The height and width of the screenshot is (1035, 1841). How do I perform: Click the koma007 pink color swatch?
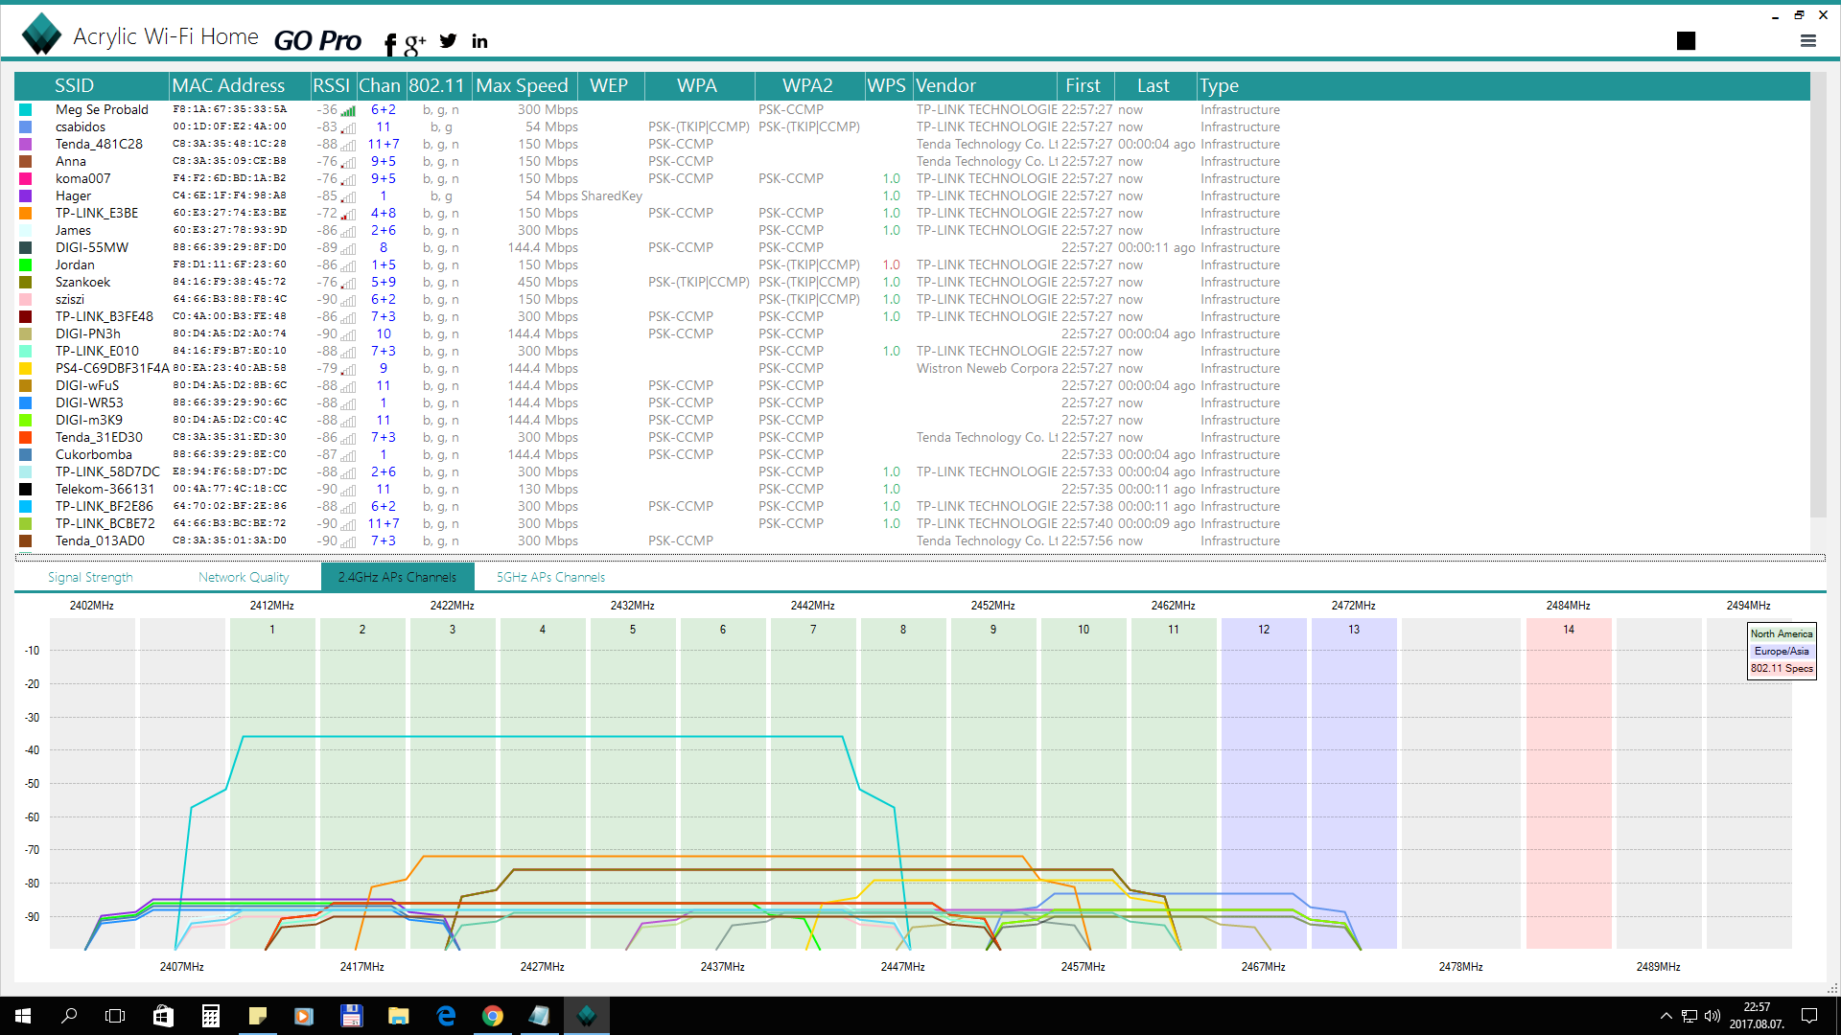[x=26, y=179]
